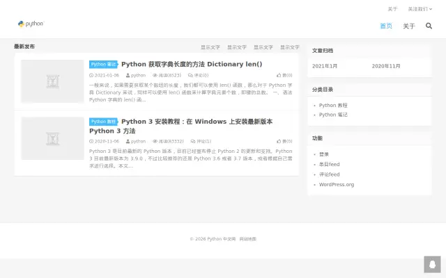Screen dimensions: 446x278
Task: Click excerpt text of Dictionary len() post
Action: 190,92
